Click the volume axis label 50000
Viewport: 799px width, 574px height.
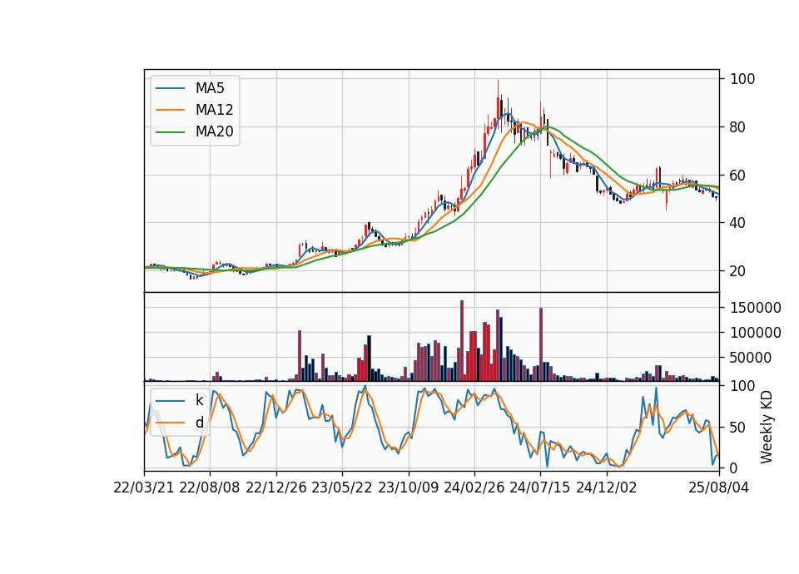pyautogui.click(x=751, y=358)
